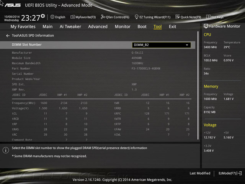Click BCLK 100.0 MHz value
The height and width of the screenshot is (184, 245).
[211, 61]
